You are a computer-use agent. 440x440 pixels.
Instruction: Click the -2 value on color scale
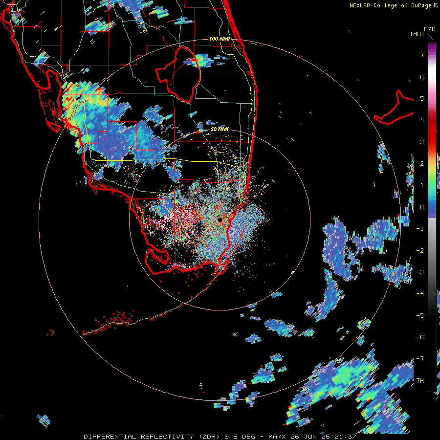tap(420, 250)
